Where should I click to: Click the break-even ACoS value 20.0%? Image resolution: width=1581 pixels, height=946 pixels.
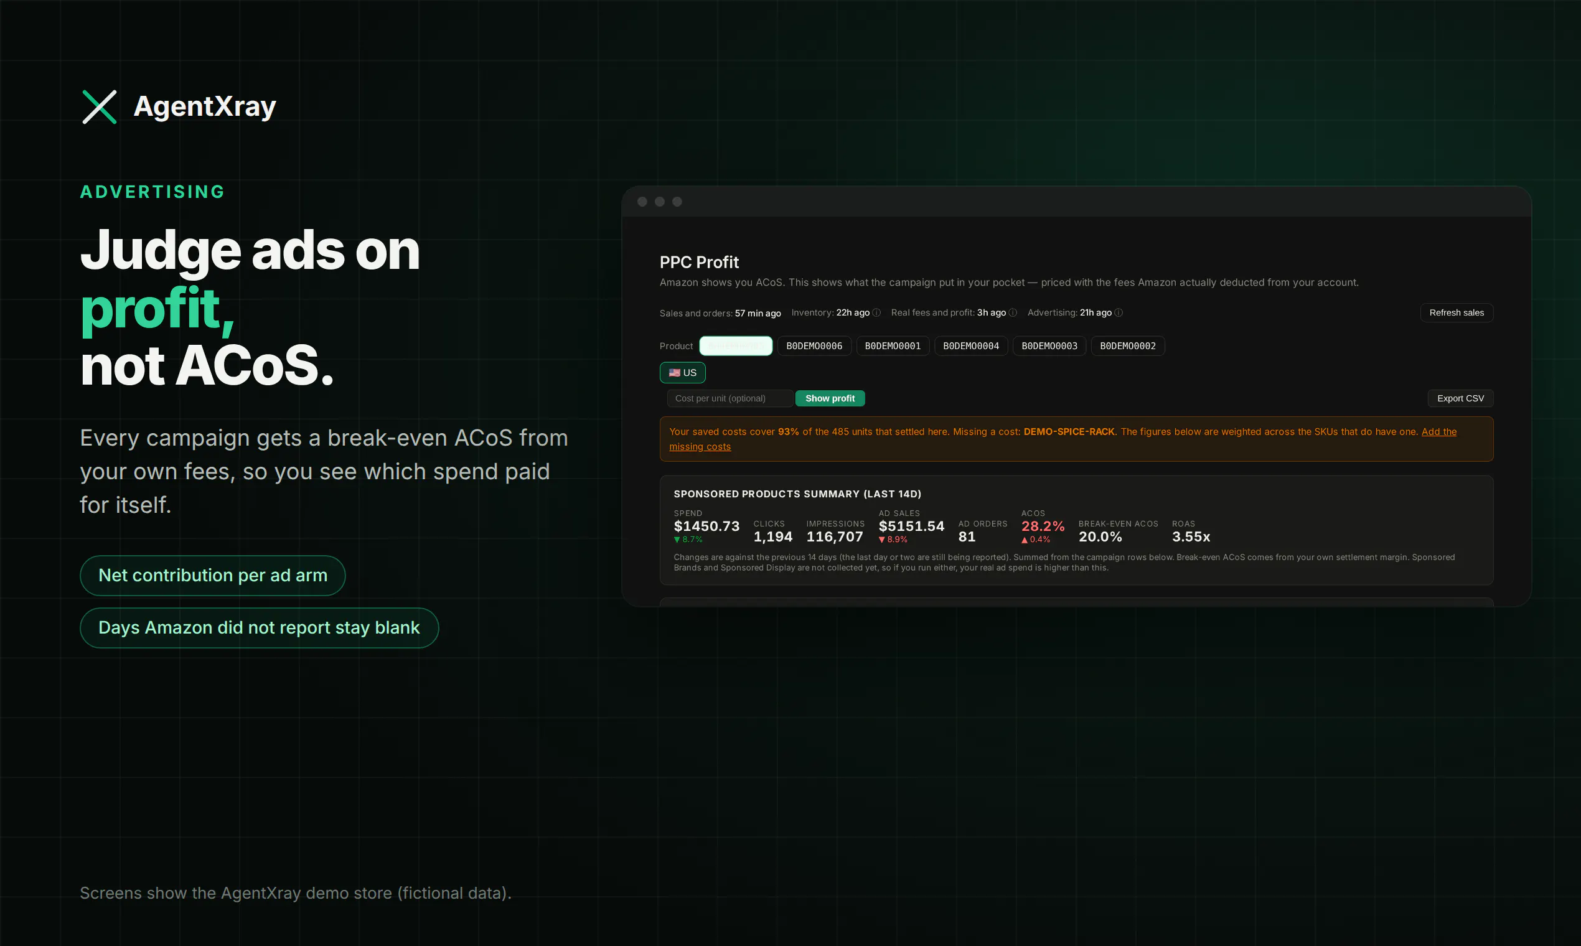pos(1100,536)
